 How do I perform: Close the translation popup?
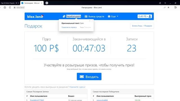coord(92,21)
